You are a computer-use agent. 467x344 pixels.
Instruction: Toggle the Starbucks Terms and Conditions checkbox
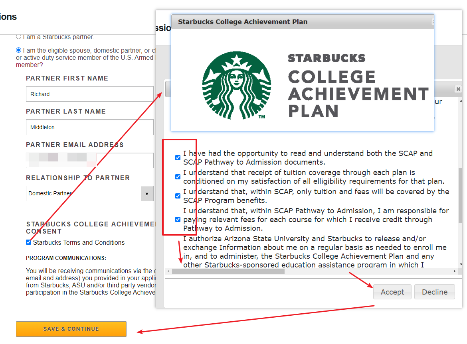[29, 242]
